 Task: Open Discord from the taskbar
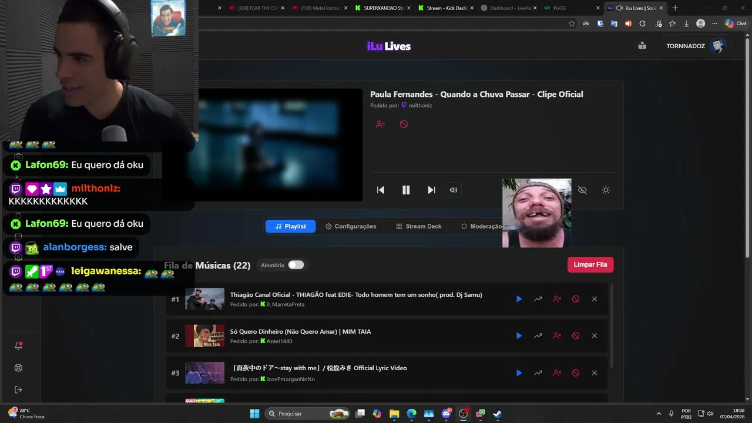[446, 414]
